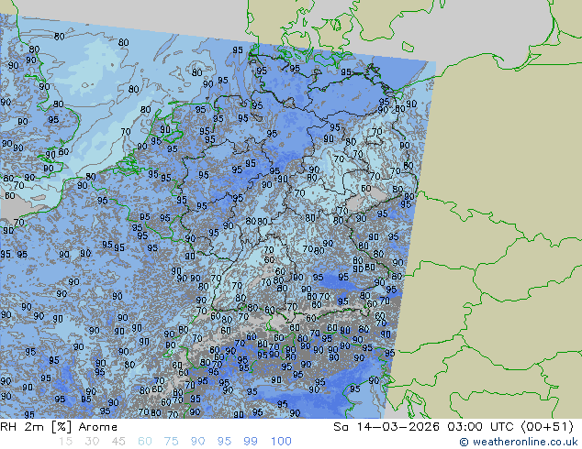Click the 'RH 2m [%] Arome' title text
The height and width of the screenshot is (449, 582).
tap(59, 427)
